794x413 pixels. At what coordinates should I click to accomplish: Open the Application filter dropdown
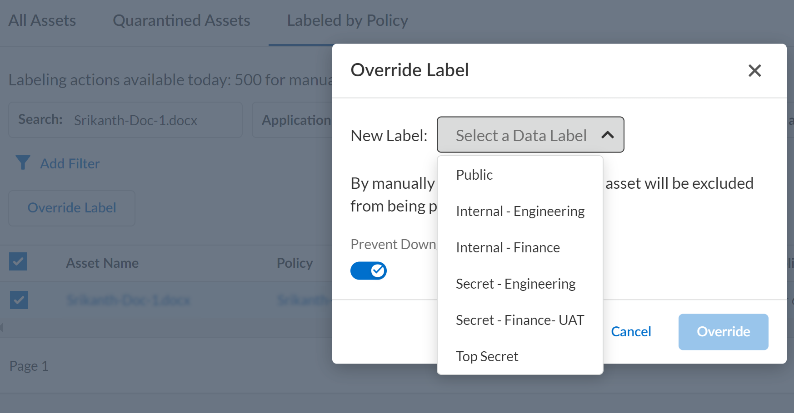pyautogui.click(x=296, y=120)
